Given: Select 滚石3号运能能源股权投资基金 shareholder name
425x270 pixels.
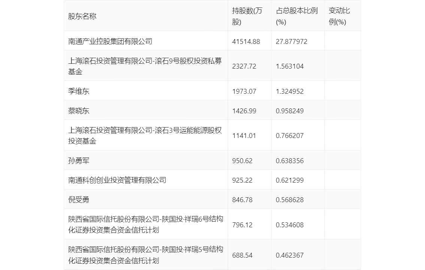Looking at the screenshot, I should [145, 135].
